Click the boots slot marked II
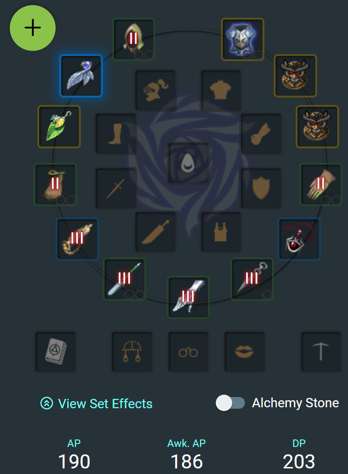Screen dimensions: 348x474 click(x=56, y=184)
